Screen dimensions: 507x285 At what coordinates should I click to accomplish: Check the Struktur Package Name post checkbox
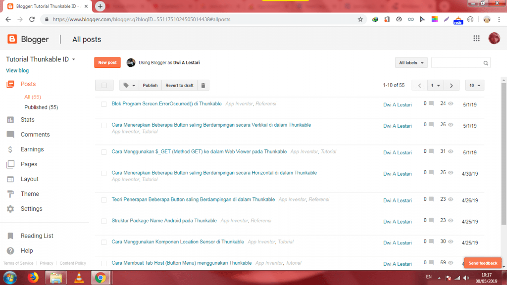point(104,221)
